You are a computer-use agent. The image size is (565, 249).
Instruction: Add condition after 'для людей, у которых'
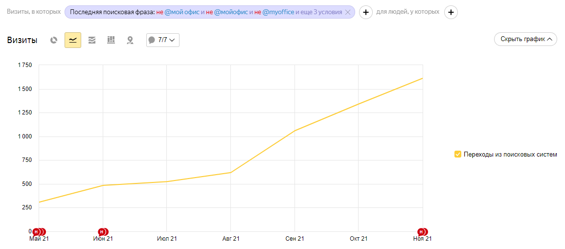(451, 12)
